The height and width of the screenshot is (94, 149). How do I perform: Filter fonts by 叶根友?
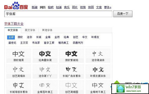[95, 37]
